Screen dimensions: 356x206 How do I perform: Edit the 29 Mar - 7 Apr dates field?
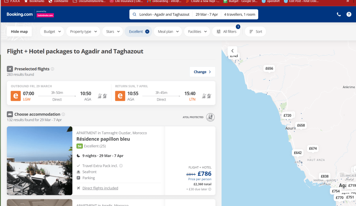[207, 14]
